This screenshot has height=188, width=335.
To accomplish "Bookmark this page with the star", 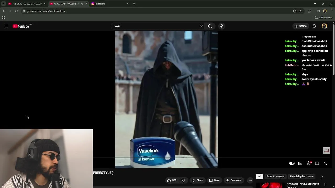I will [x=300, y=11].
